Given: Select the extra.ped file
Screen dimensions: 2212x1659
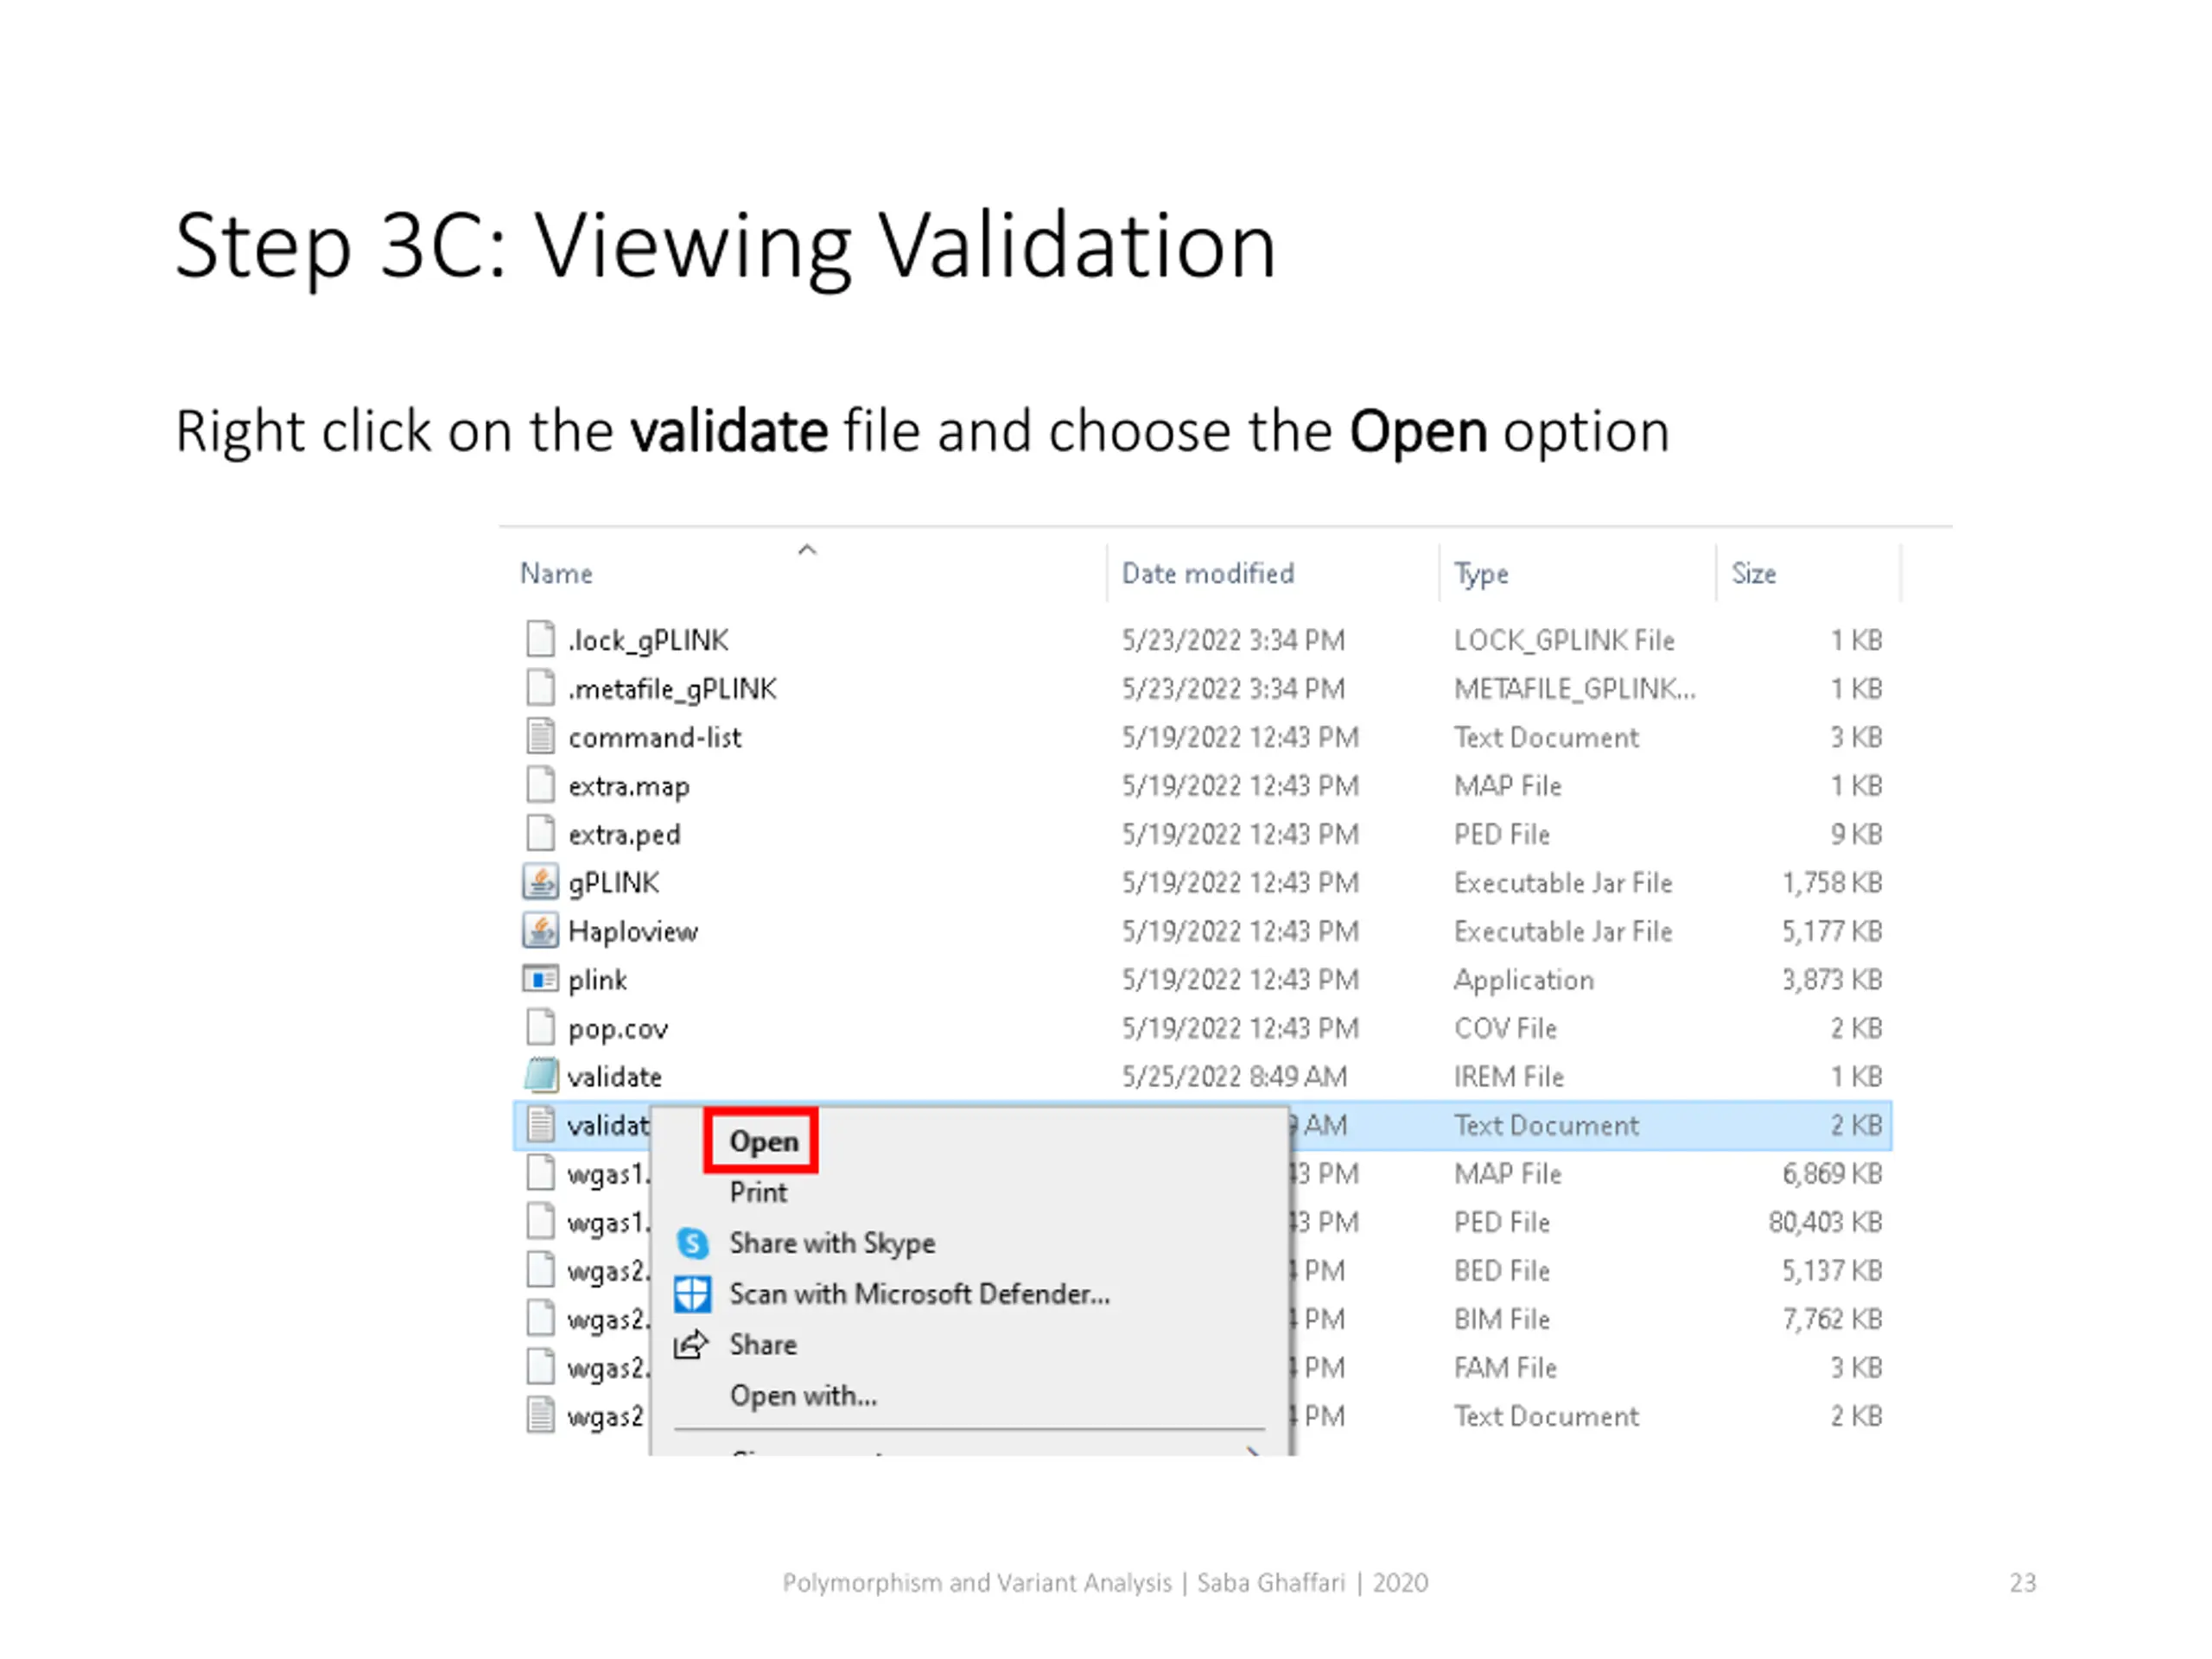Looking at the screenshot, I should pyautogui.click(x=1202, y=834).
